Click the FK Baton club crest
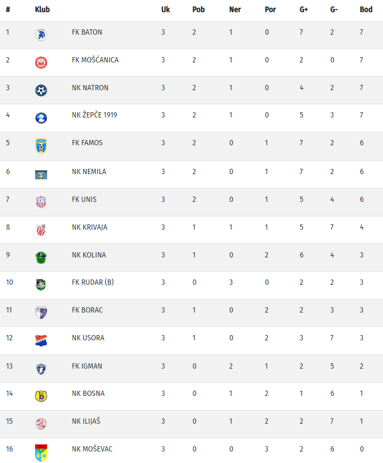This screenshot has width=383, height=463. (41, 35)
